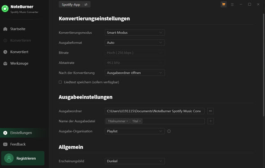Click the NoteBurner logo icon
This screenshot has width=265, height=168.
[x=5, y=9]
